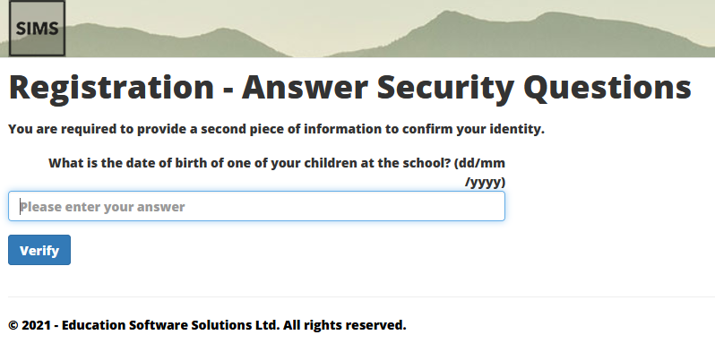Select the Registration page heading

349,88
